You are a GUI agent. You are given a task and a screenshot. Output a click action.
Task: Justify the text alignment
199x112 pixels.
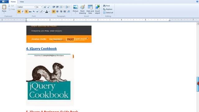[x=65, y=12]
